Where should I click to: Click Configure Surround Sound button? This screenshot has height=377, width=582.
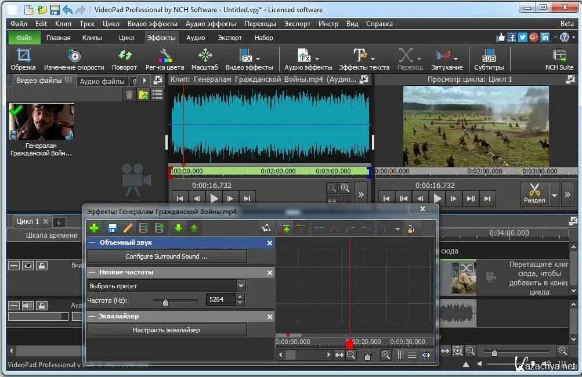click(167, 256)
